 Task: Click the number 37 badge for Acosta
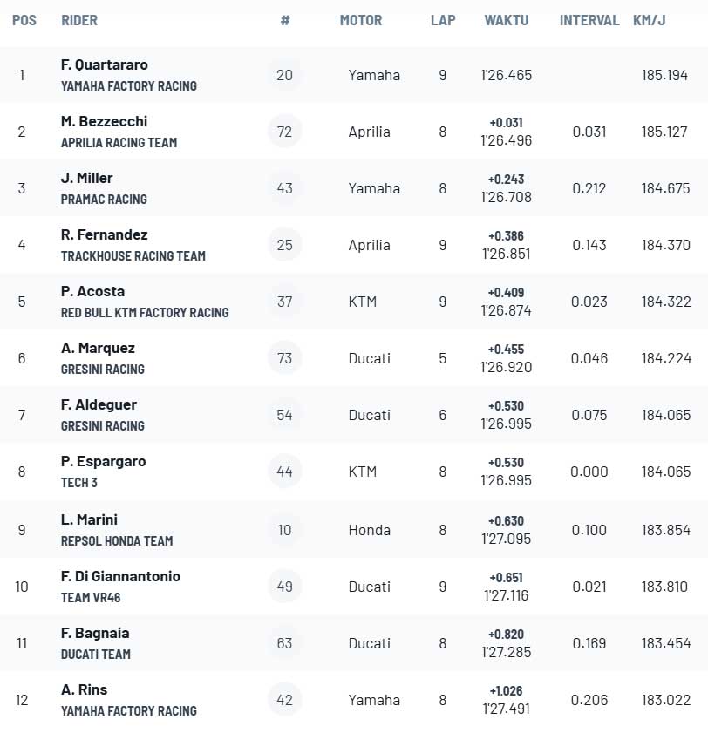[285, 302]
